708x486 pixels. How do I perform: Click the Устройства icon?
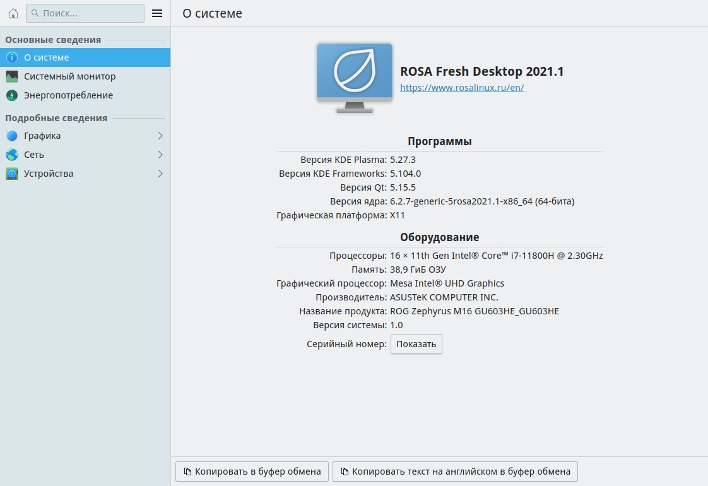pyautogui.click(x=12, y=174)
